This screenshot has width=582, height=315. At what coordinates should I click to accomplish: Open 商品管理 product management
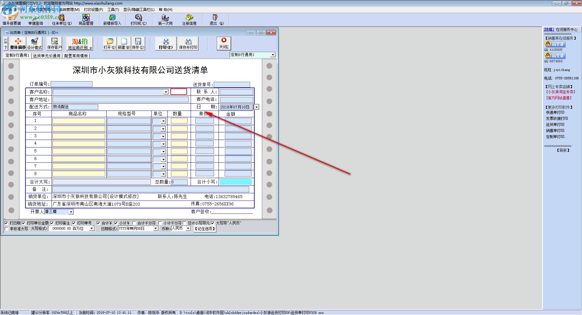click(86, 20)
